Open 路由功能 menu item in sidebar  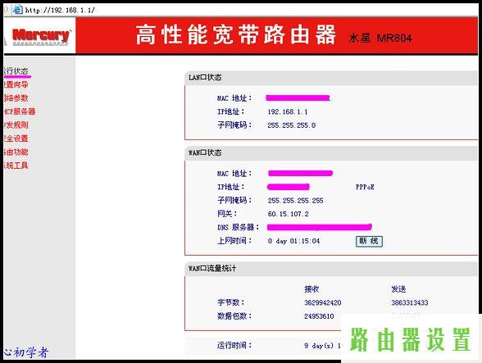pyautogui.click(x=16, y=152)
